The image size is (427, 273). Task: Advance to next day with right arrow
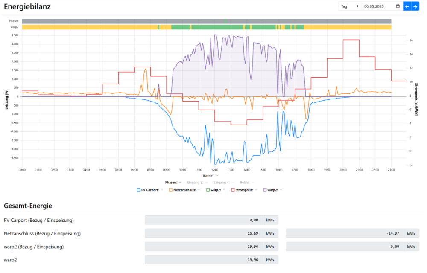coord(415,6)
